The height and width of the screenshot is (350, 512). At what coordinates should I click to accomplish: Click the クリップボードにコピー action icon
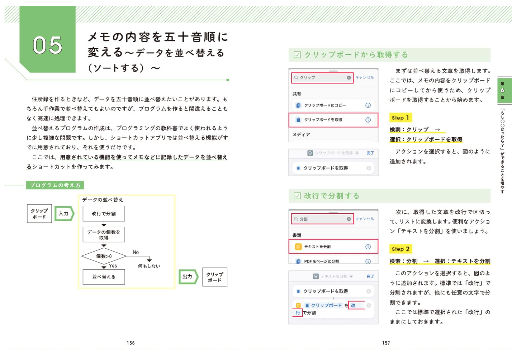click(x=298, y=105)
